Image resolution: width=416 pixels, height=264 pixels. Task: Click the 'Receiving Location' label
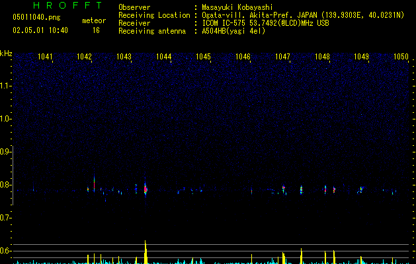tap(154, 15)
